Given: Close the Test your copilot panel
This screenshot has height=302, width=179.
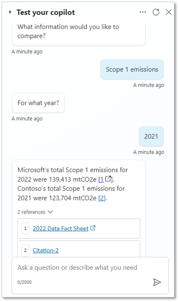Looking at the screenshot, I should [x=169, y=12].
